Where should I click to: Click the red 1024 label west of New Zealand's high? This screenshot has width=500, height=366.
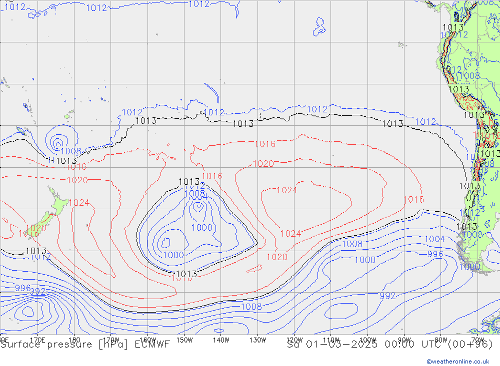pyautogui.click(x=79, y=203)
